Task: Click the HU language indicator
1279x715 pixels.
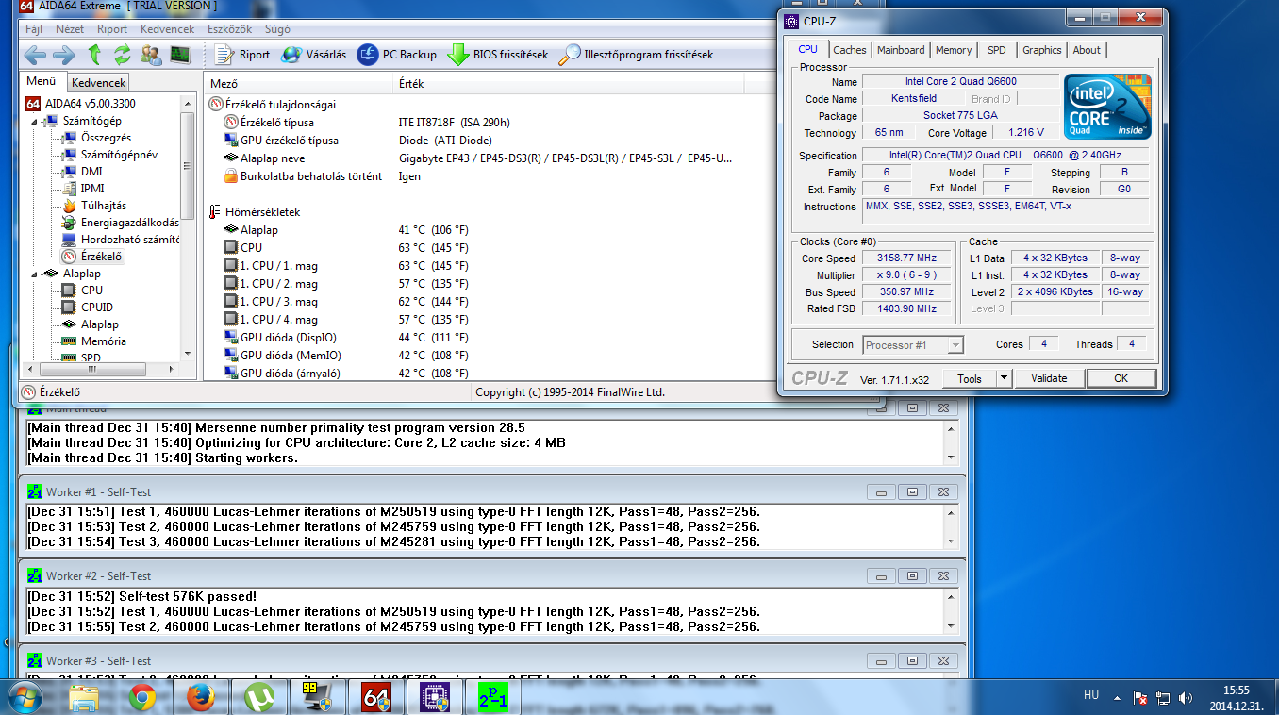Action: 1091,695
